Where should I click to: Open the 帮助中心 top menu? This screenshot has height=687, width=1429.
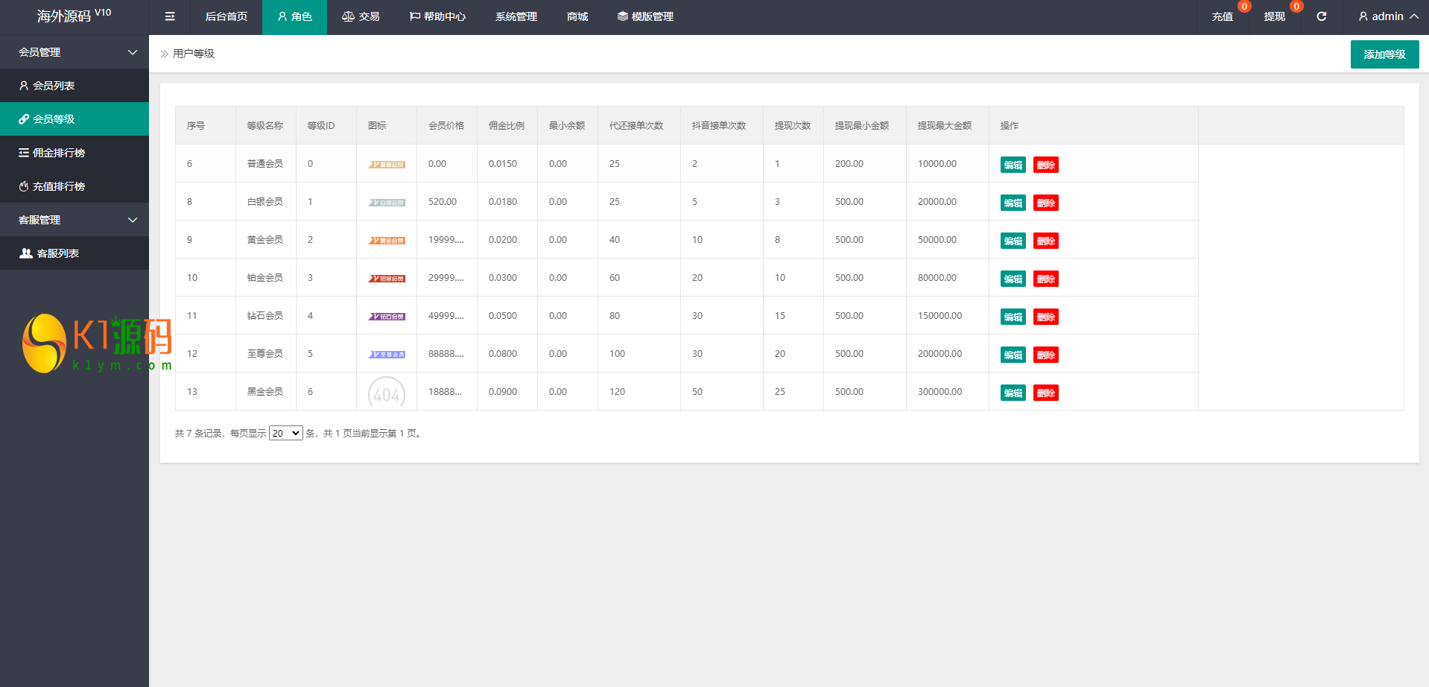(x=437, y=16)
